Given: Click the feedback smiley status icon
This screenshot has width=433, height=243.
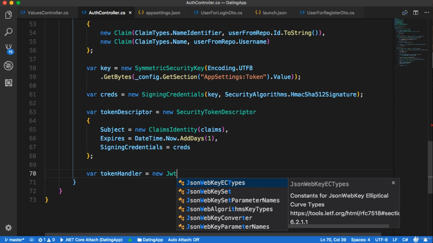Looking at the screenshot, I should (416, 240).
